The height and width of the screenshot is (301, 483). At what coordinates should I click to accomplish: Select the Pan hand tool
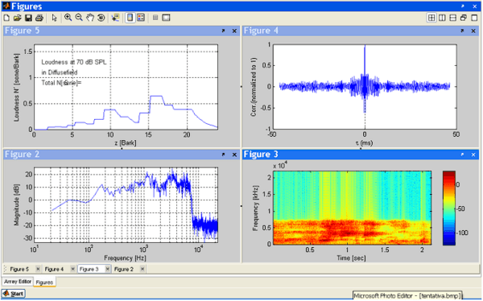pos(90,18)
